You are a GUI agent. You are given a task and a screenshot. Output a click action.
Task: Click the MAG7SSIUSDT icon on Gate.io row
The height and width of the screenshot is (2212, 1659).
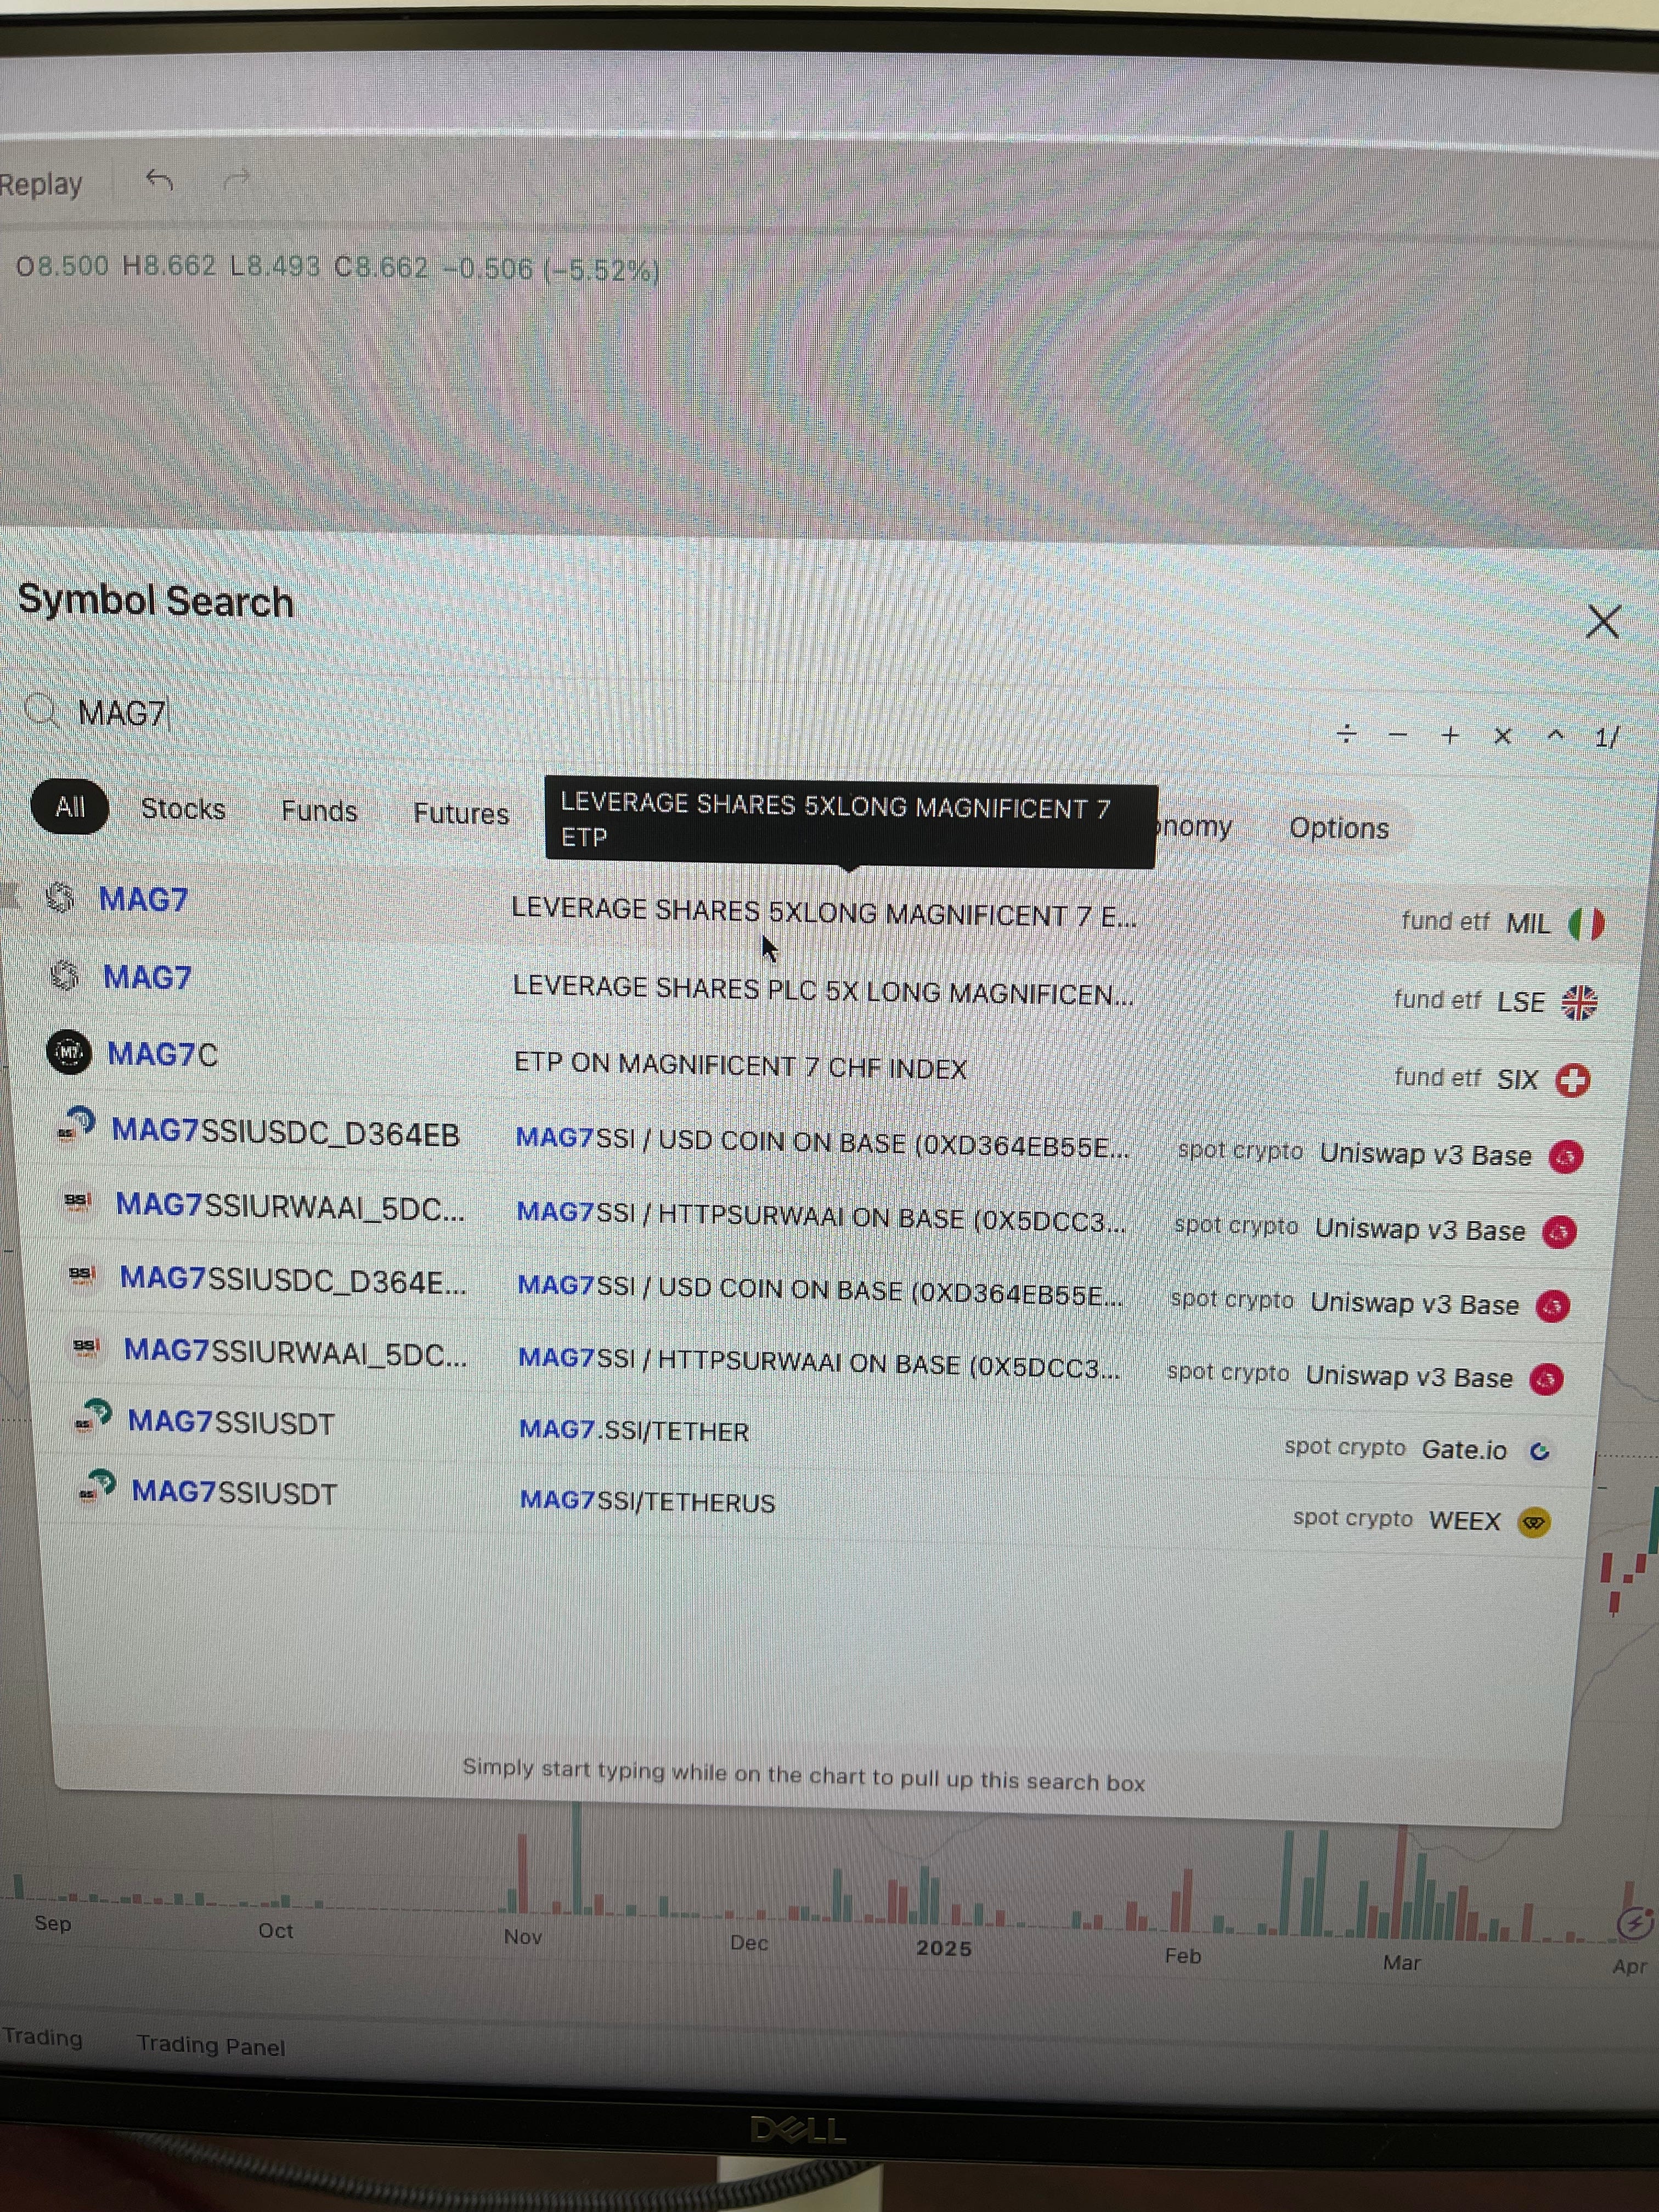(93, 1418)
